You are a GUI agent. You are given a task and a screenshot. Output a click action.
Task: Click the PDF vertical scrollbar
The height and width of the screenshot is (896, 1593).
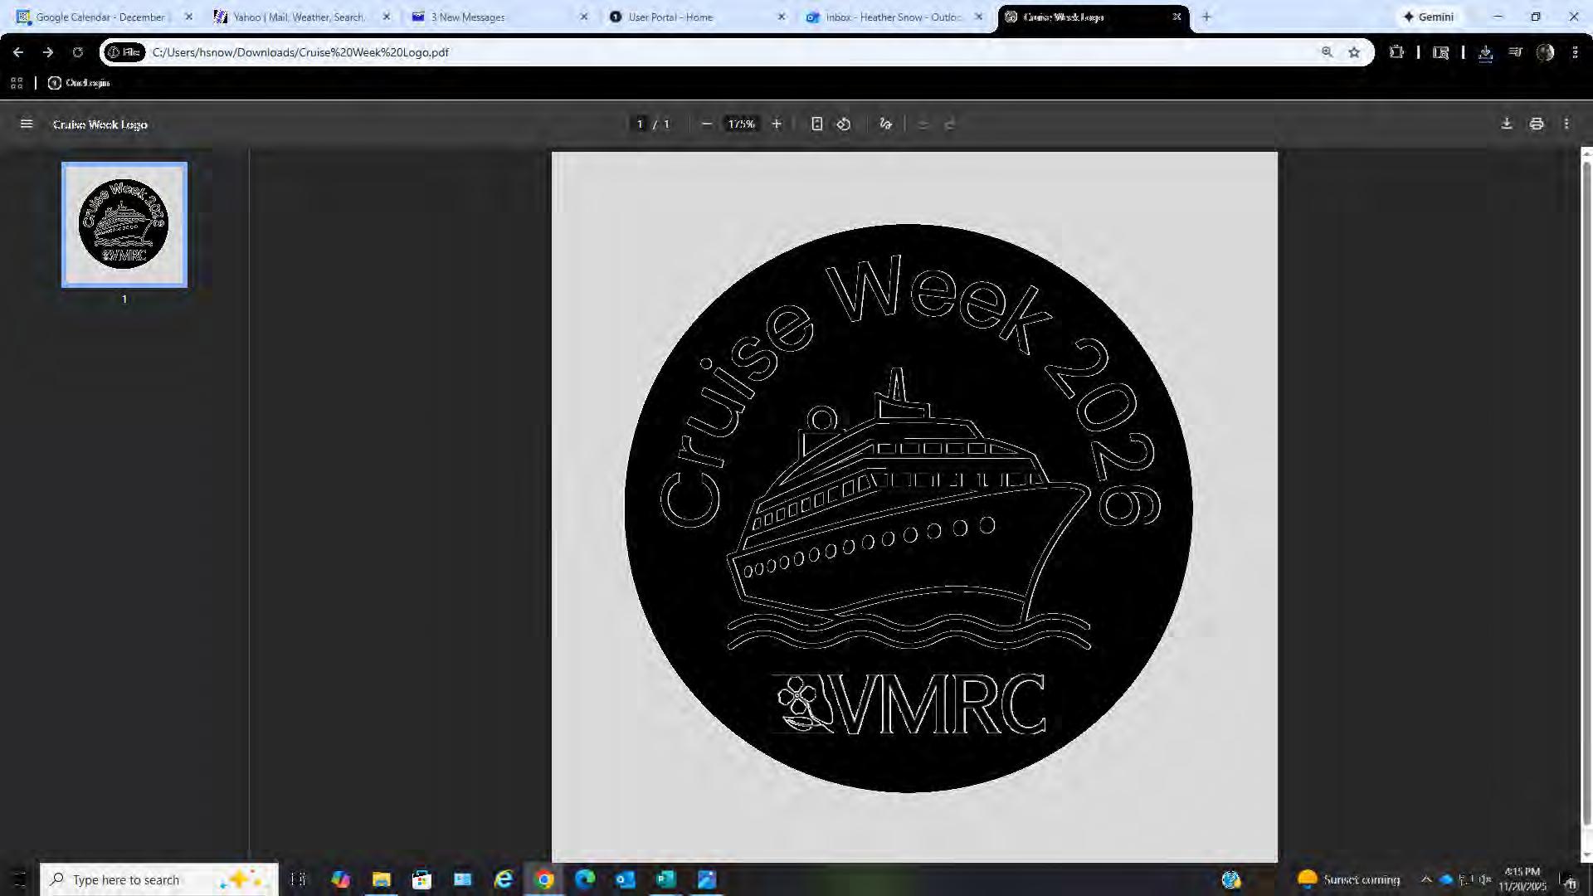[1586, 498]
